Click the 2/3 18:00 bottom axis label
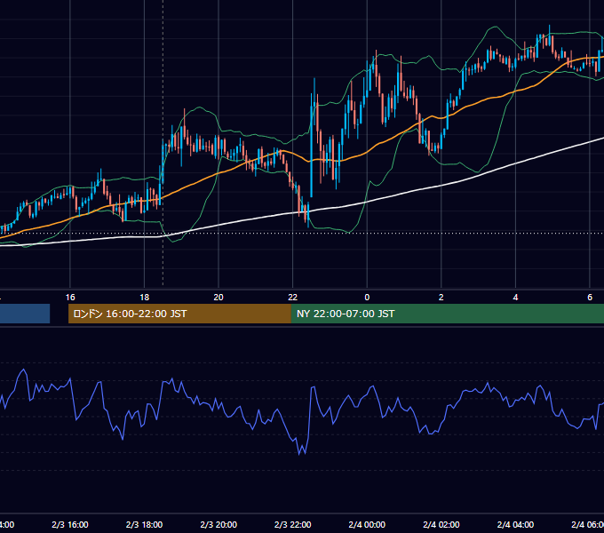Image resolution: width=604 pixels, height=533 pixels. (145, 524)
